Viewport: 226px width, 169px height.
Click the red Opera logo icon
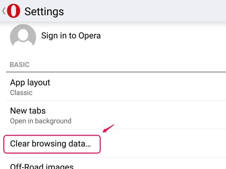point(13,11)
